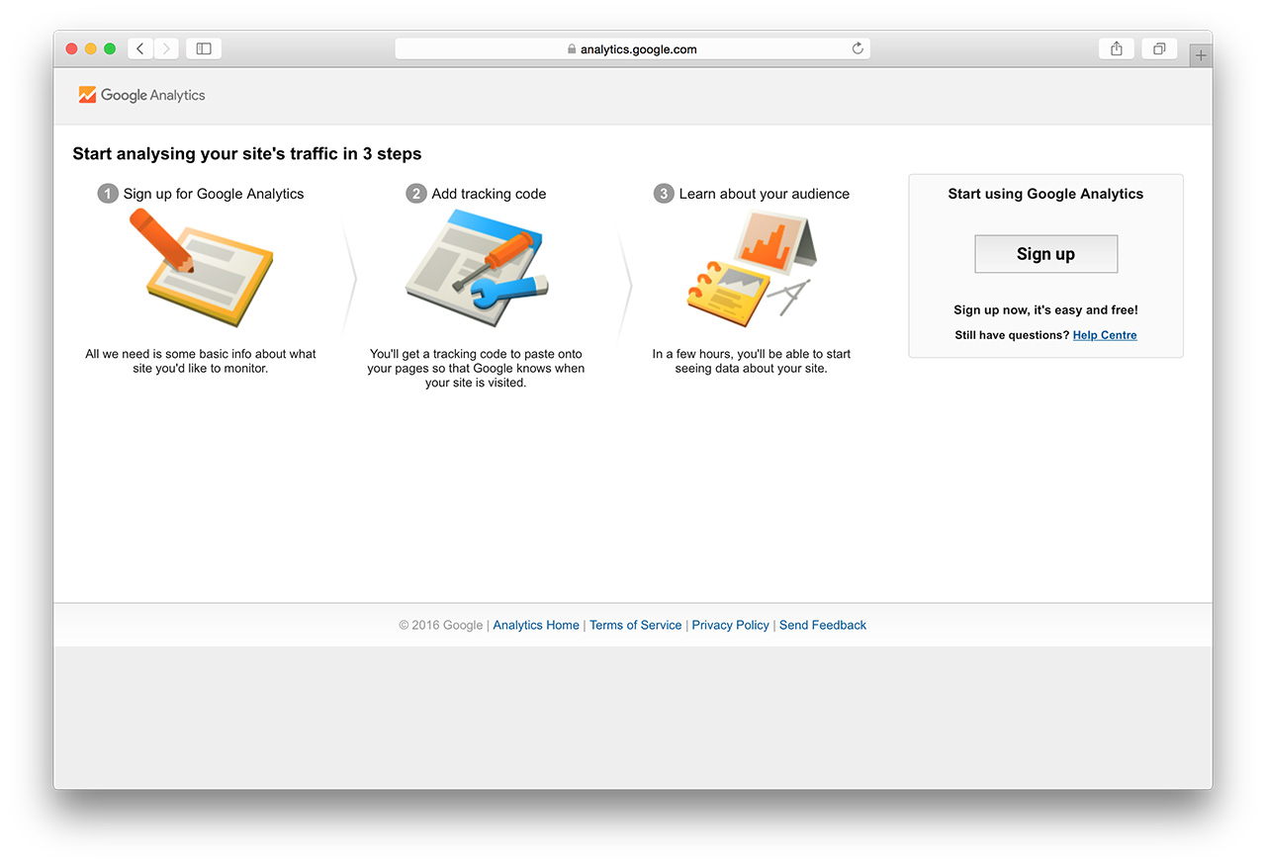Viewport: 1266px width, 866px height.
Task: Show all tabs overview
Action: tap(1159, 48)
